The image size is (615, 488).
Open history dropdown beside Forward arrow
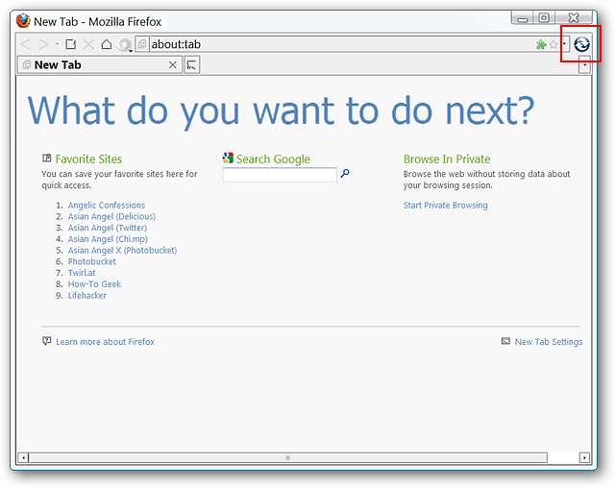tap(57, 44)
